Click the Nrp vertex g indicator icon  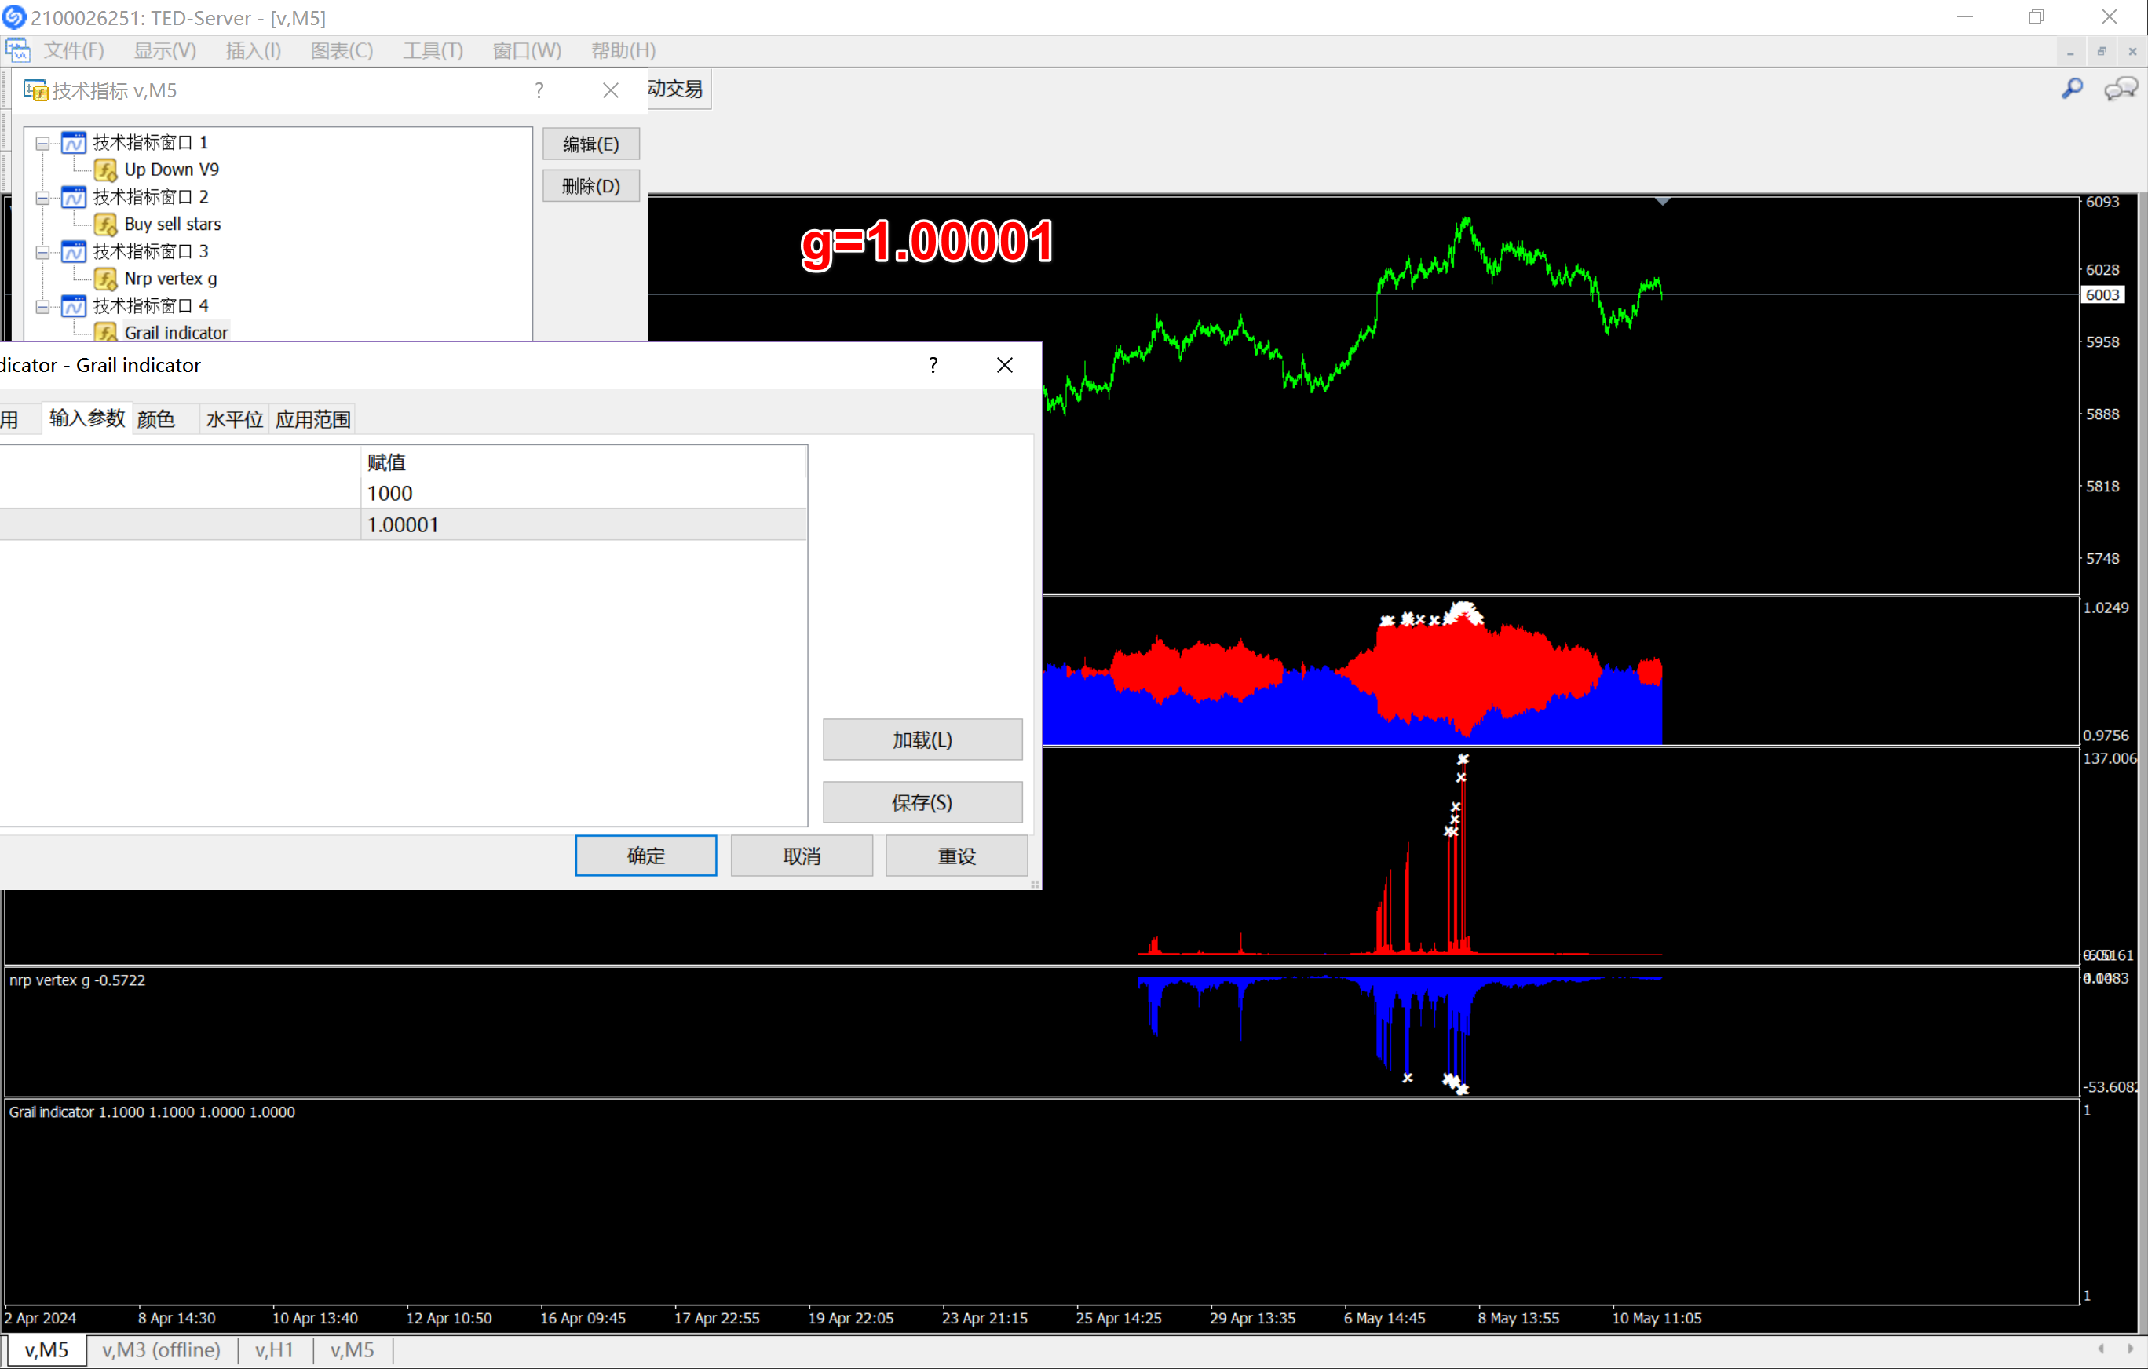(x=105, y=279)
